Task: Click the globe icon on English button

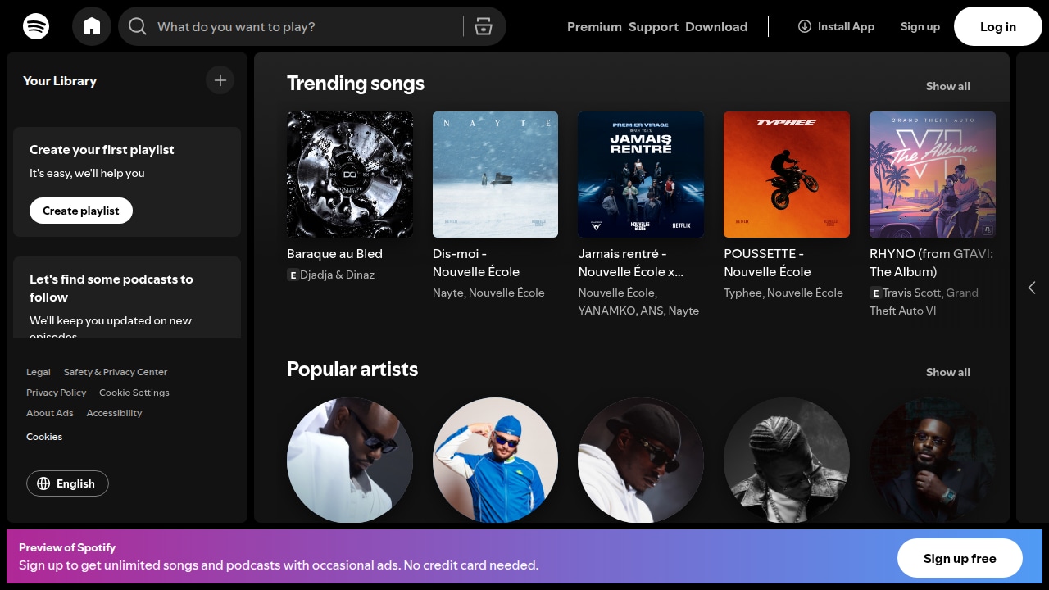Action: pos(43,483)
